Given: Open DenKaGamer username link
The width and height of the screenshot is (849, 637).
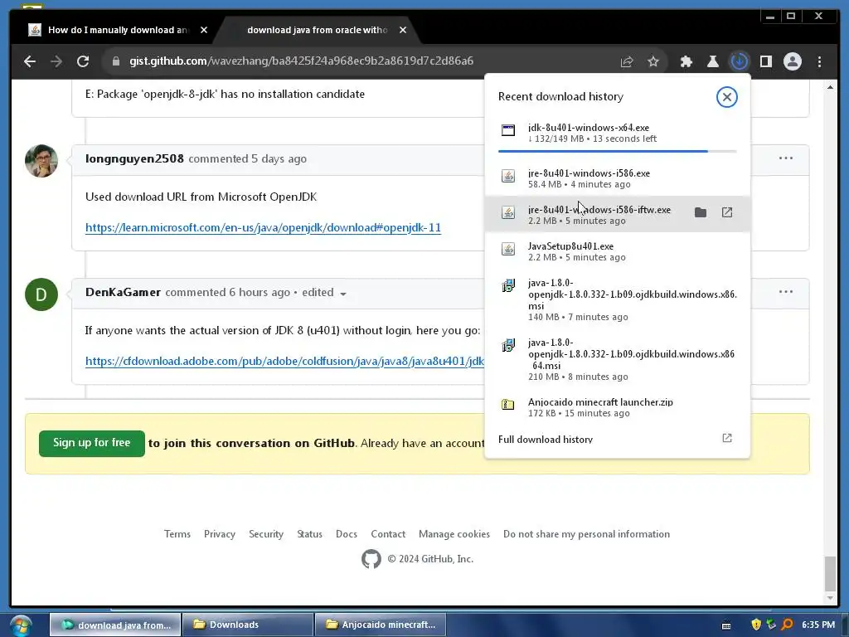Looking at the screenshot, I should click(123, 293).
